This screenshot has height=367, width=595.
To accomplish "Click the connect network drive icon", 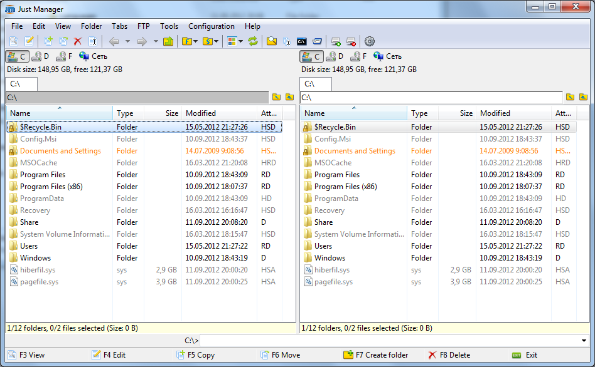I will 336,41.
